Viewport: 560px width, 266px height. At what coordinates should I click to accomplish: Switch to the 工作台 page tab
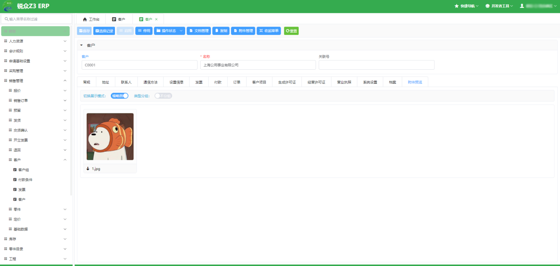click(x=91, y=19)
